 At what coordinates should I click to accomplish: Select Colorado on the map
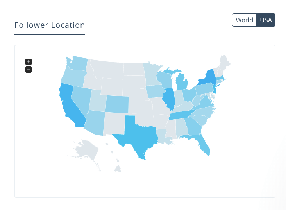tap(117, 104)
